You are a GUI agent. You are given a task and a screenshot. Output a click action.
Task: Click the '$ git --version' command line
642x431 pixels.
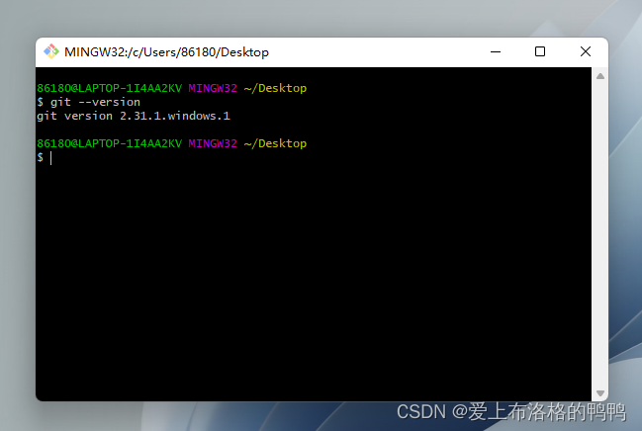point(88,102)
